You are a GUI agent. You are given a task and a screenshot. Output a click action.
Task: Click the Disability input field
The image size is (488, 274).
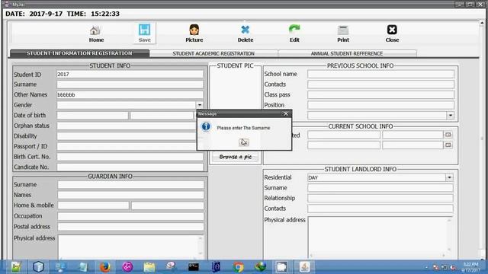click(127, 136)
